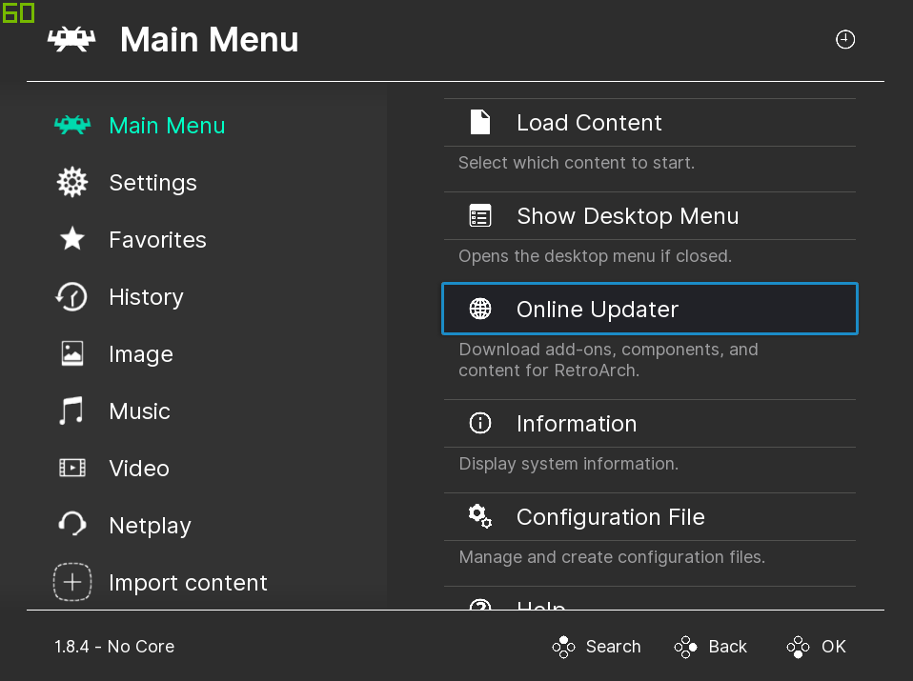The height and width of the screenshot is (681, 913).
Task: Open the Netplay tab
Action: click(151, 526)
